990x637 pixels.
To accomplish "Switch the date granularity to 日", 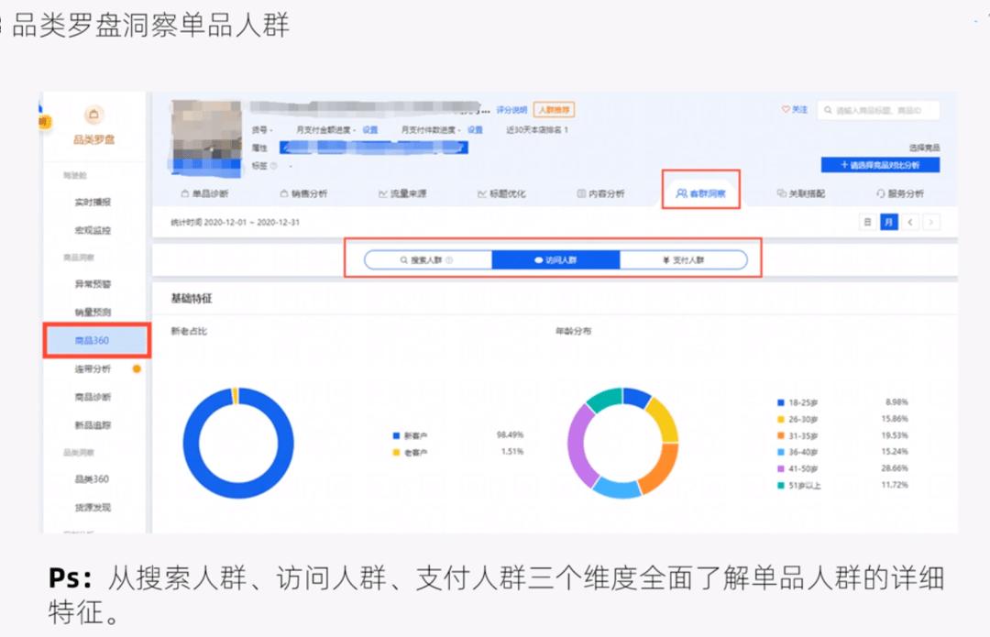I will 866,222.
